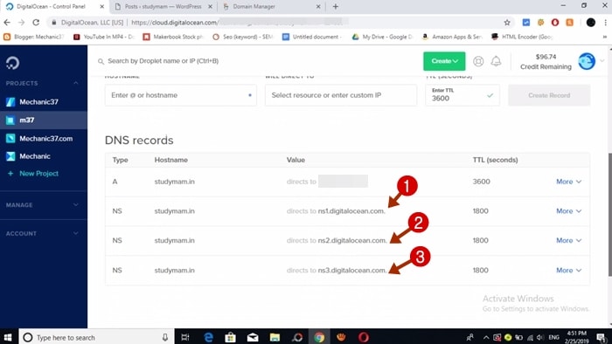Open the Chrome menu (three dots)
Viewport: 612px width, 344px height.
pyautogui.click(x=605, y=23)
